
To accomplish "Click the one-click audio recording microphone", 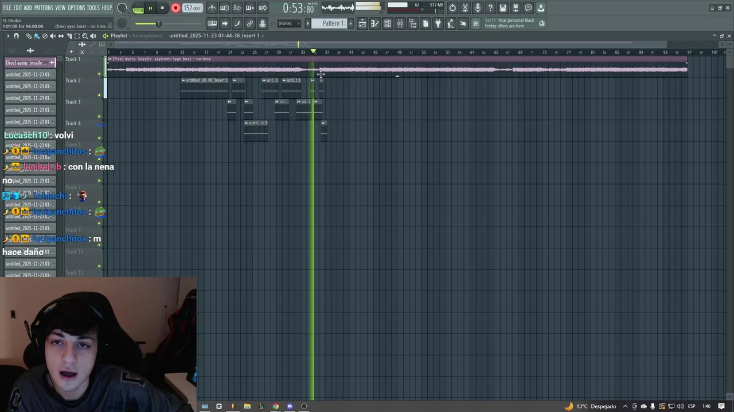I will (x=478, y=8).
